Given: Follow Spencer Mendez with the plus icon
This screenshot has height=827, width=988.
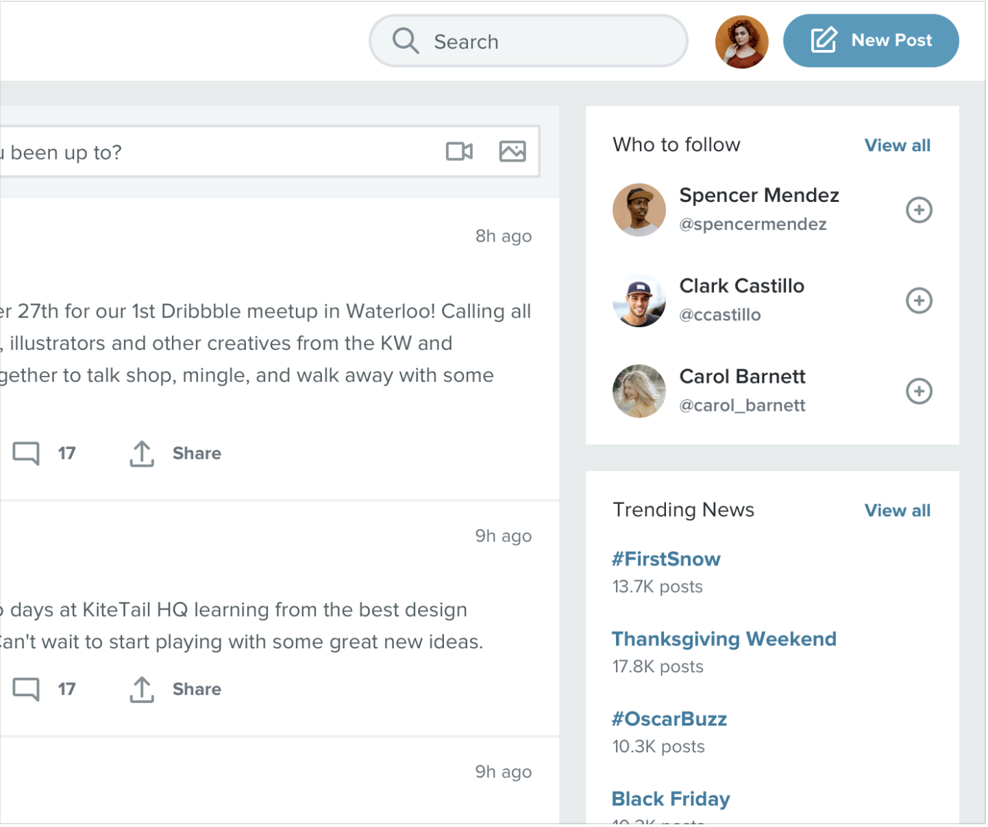Looking at the screenshot, I should click(x=919, y=210).
